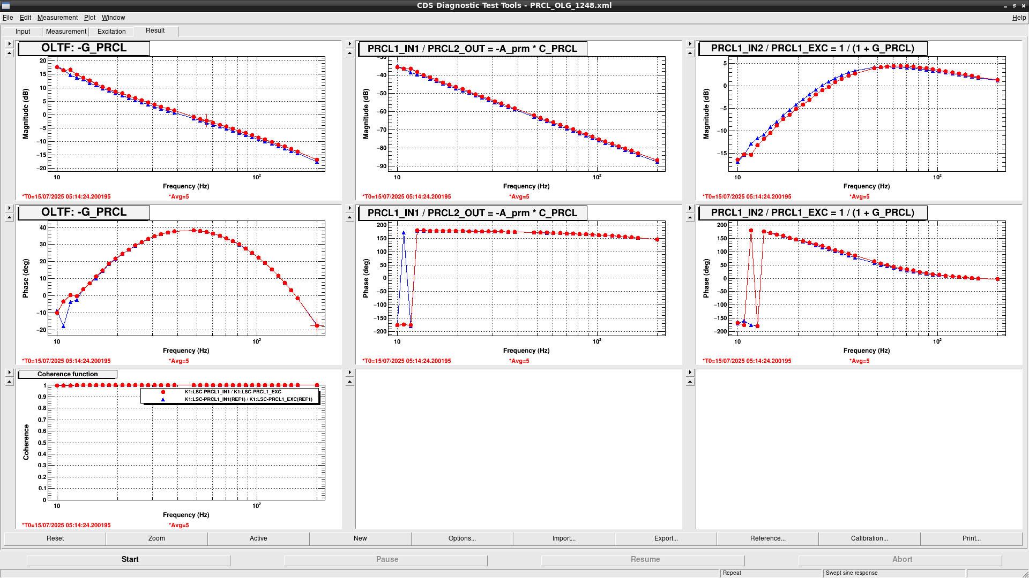Click up-arrow button of Coherence function plot
Image resolution: width=1029 pixels, height=578 pixels.
point(9,382)
